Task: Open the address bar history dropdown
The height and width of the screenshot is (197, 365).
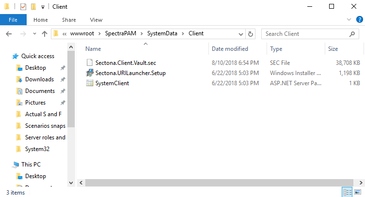Action: [x=241, y=34]
